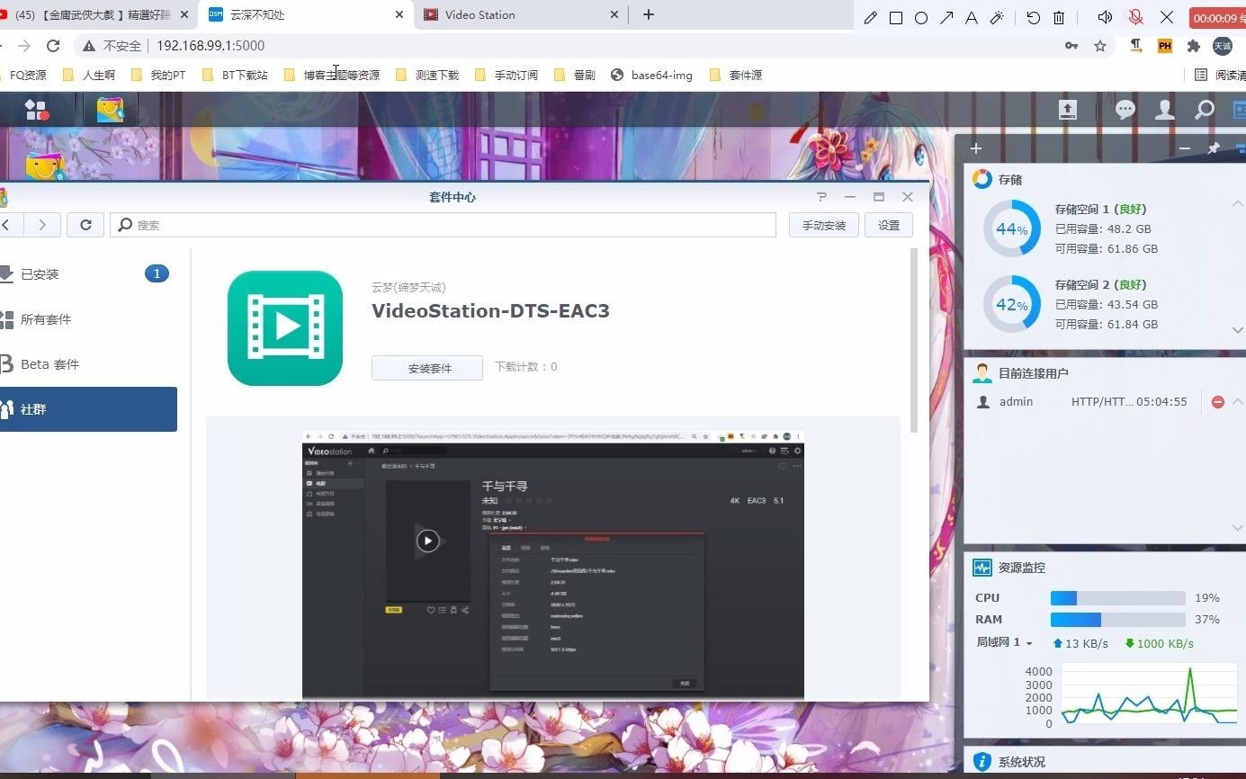Screen dimensions: 1246x779
Task: Click the RAM usage bar
Action: click(1118, 620)
